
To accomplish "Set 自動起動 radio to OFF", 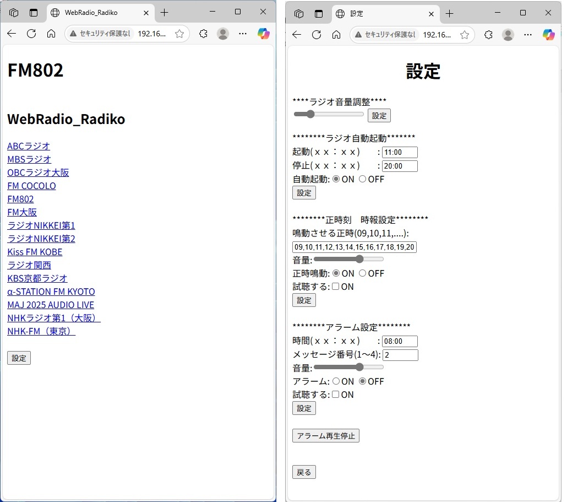I will pyautogui.click(x=362, y=179).
